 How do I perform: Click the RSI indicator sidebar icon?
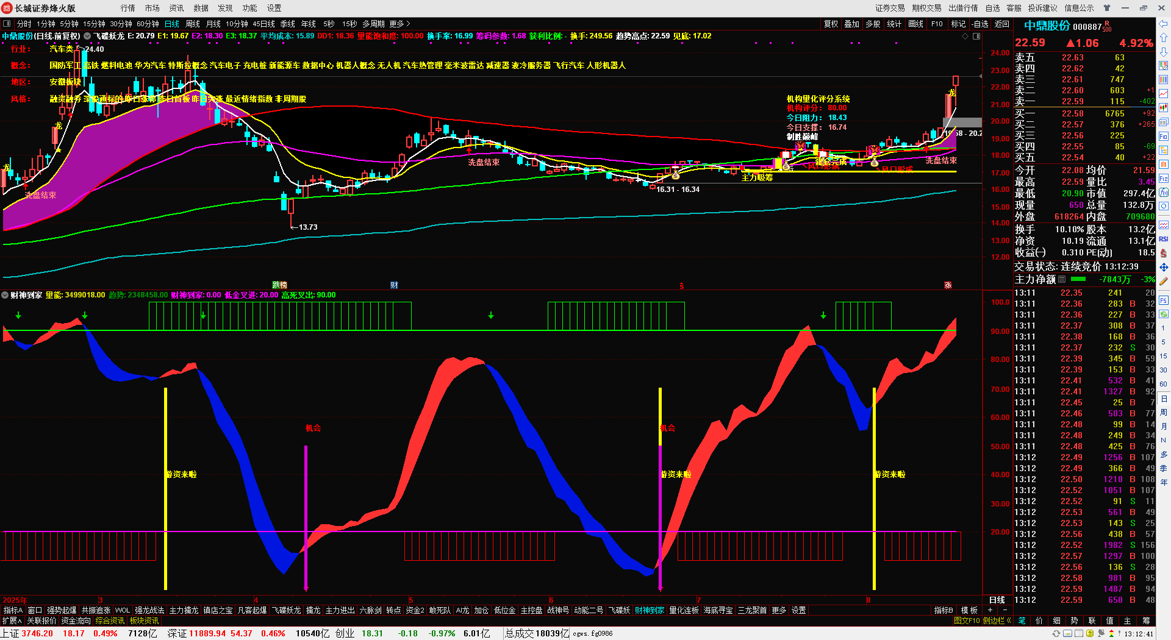coord(1164,239)
